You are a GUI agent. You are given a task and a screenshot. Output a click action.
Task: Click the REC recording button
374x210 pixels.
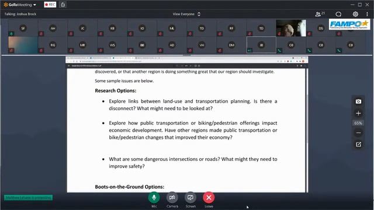point(50,5)
